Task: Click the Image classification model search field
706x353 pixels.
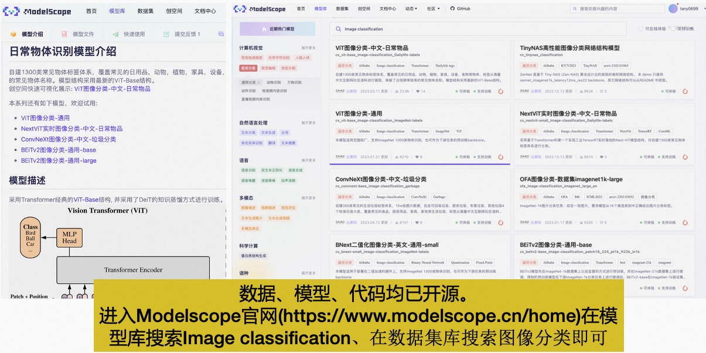Action: coord(478,29)
